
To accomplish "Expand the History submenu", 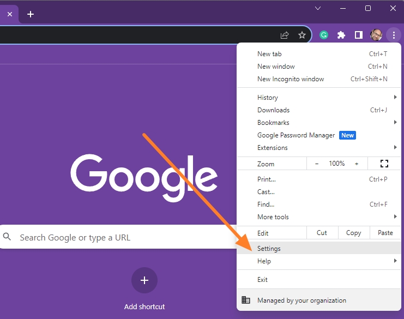I will click(x=319, y=98).
